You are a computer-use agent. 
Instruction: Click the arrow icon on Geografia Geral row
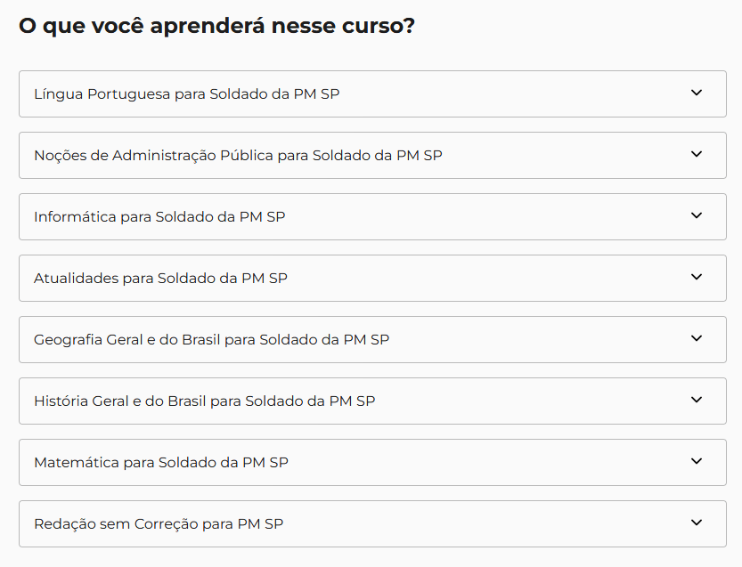[697, 338]
